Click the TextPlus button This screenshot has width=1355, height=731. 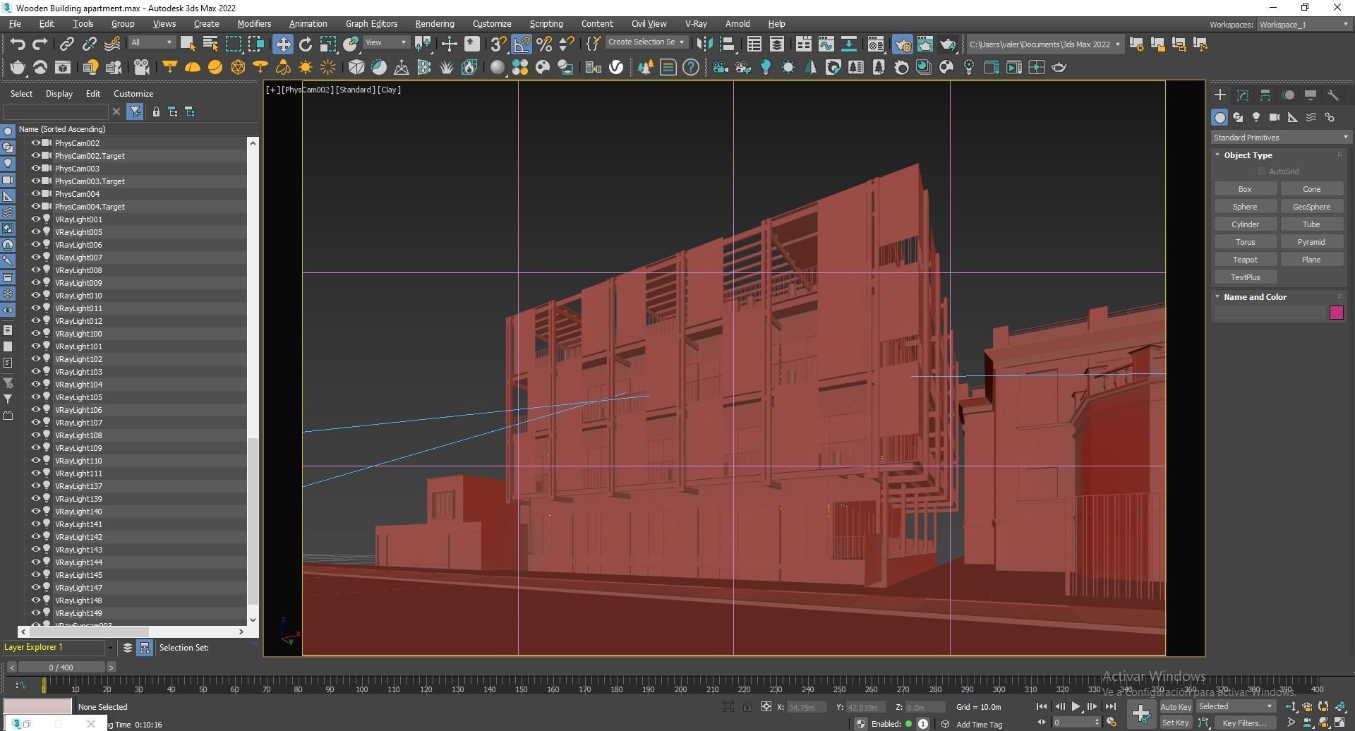1245,277
